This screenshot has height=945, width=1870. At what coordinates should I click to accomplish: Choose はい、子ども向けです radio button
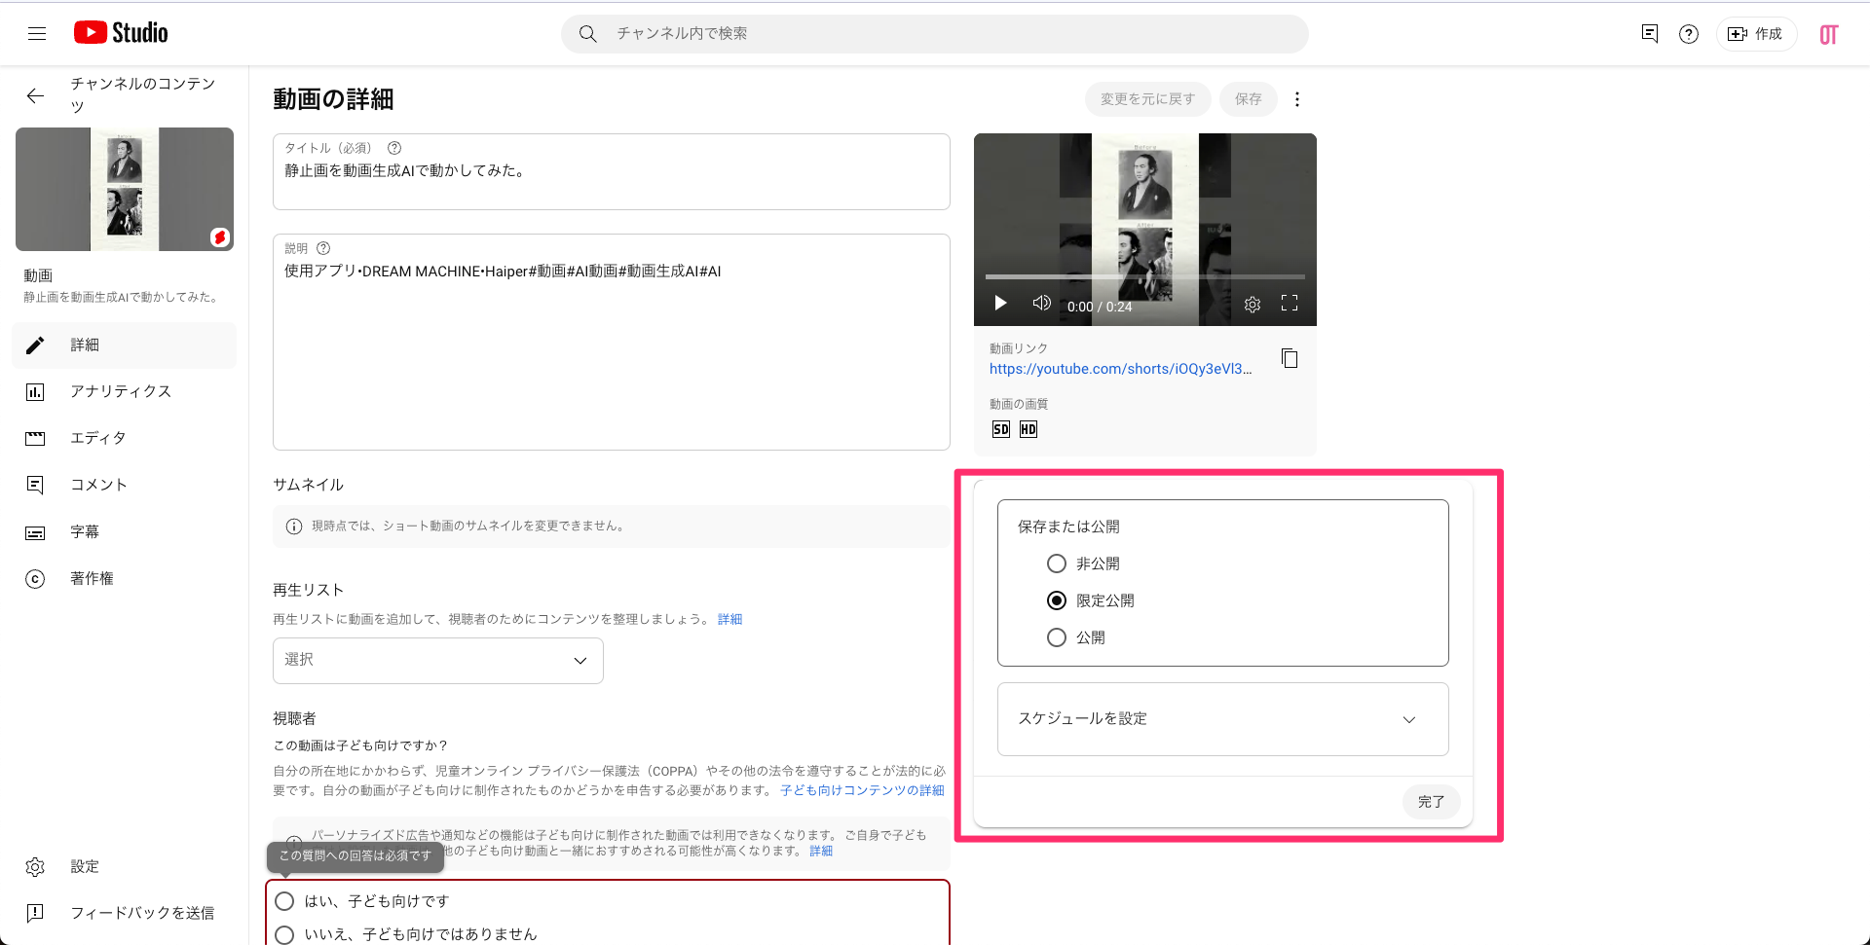(x=284, y=901)
